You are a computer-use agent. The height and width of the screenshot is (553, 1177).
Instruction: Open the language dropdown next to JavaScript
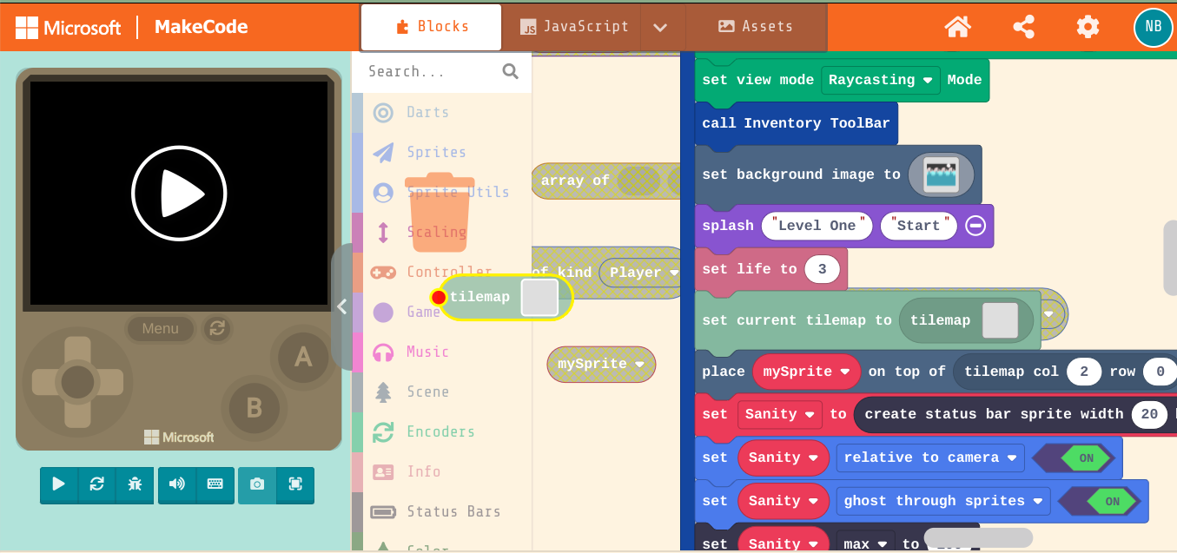coord(660,27)
